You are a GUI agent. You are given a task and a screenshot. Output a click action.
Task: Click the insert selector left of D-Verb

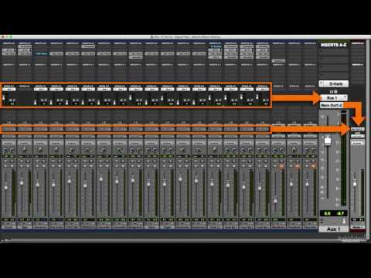[322, 83]
